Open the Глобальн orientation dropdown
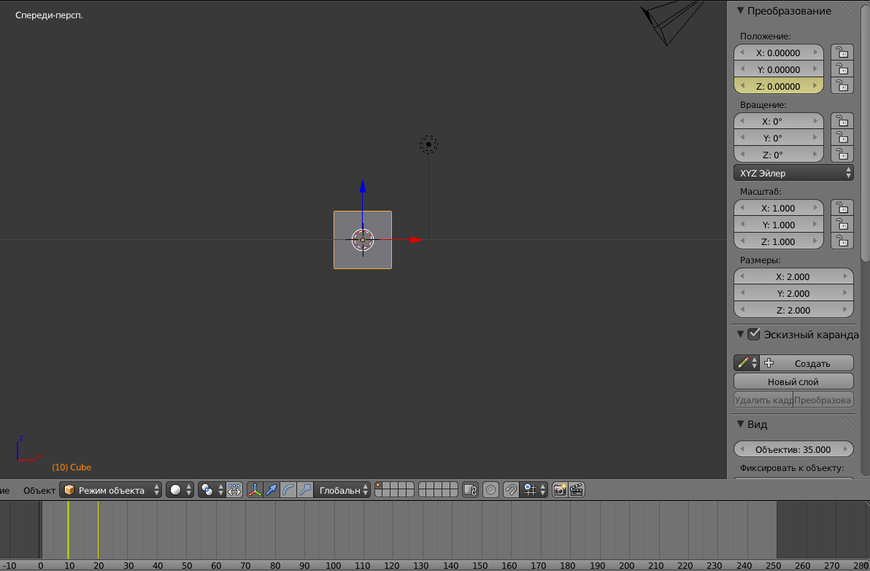870x571 pixels. [x=340, y=490]
